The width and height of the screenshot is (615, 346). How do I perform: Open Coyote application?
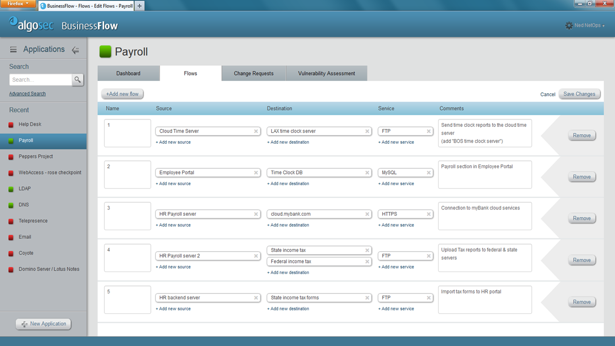43,253
